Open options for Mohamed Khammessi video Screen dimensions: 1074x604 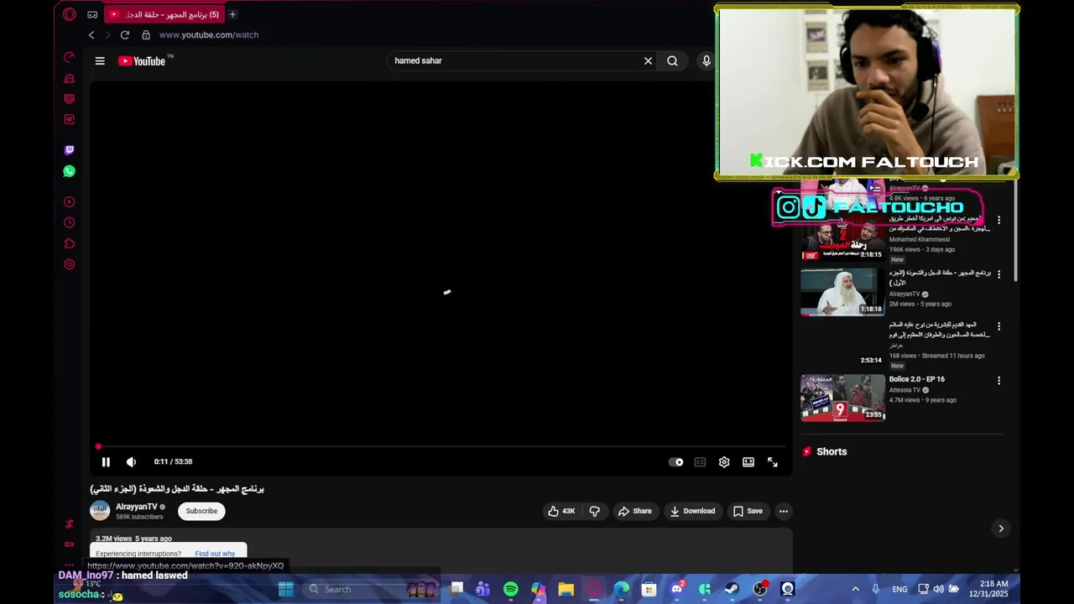(998, 221)
